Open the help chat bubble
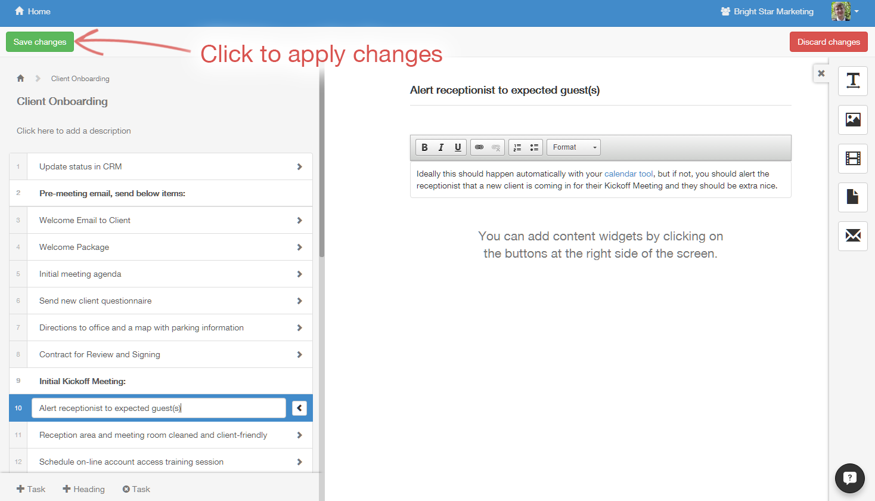Viewport: 875px width, 501px height. 849,478
